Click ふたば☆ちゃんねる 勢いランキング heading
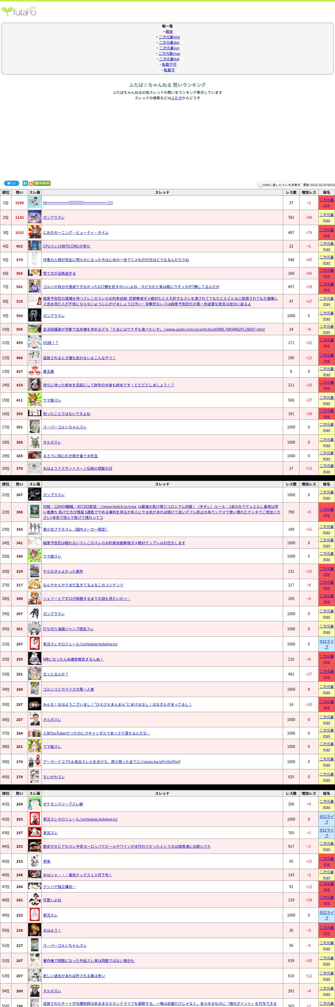This screenshot has width=335, height=1007. point(167,85)
